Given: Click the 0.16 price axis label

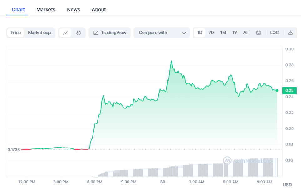Looking at the screenshot, I should 289,160.
